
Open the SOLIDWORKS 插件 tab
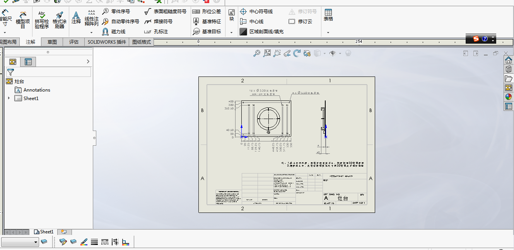(107, 42)
